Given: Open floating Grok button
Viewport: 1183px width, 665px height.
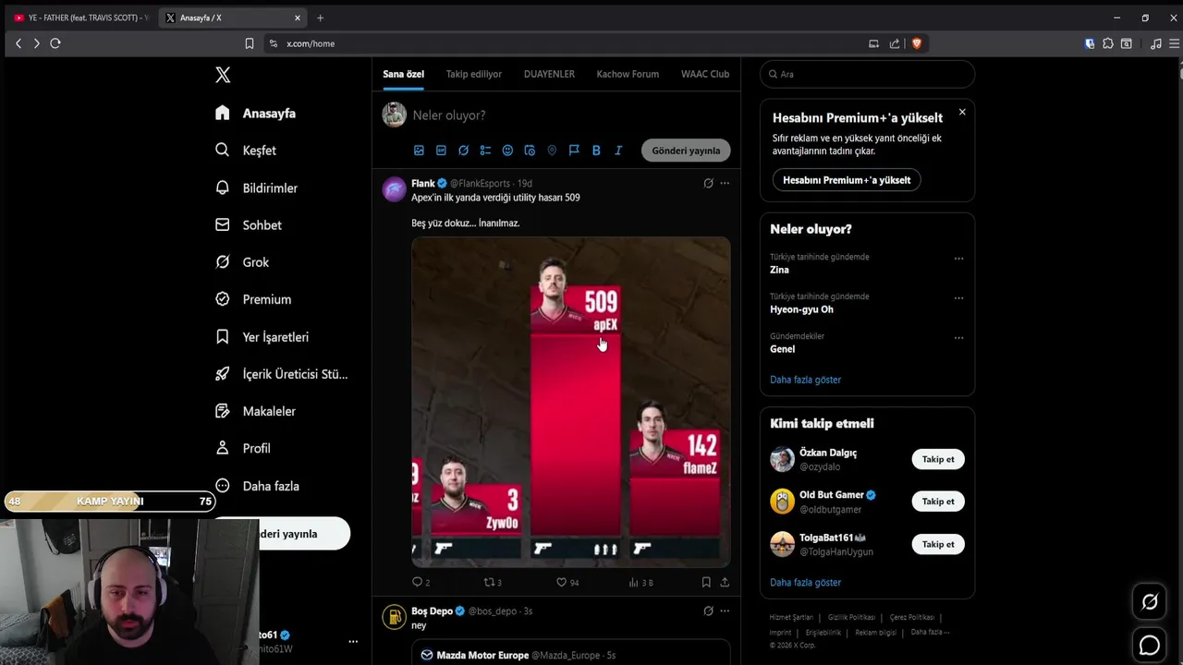Looking at the screenshot, I should coord(1150,602).
